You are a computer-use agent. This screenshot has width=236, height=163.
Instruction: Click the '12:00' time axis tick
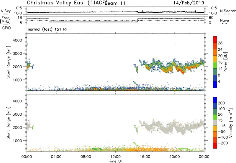[115, 157]
